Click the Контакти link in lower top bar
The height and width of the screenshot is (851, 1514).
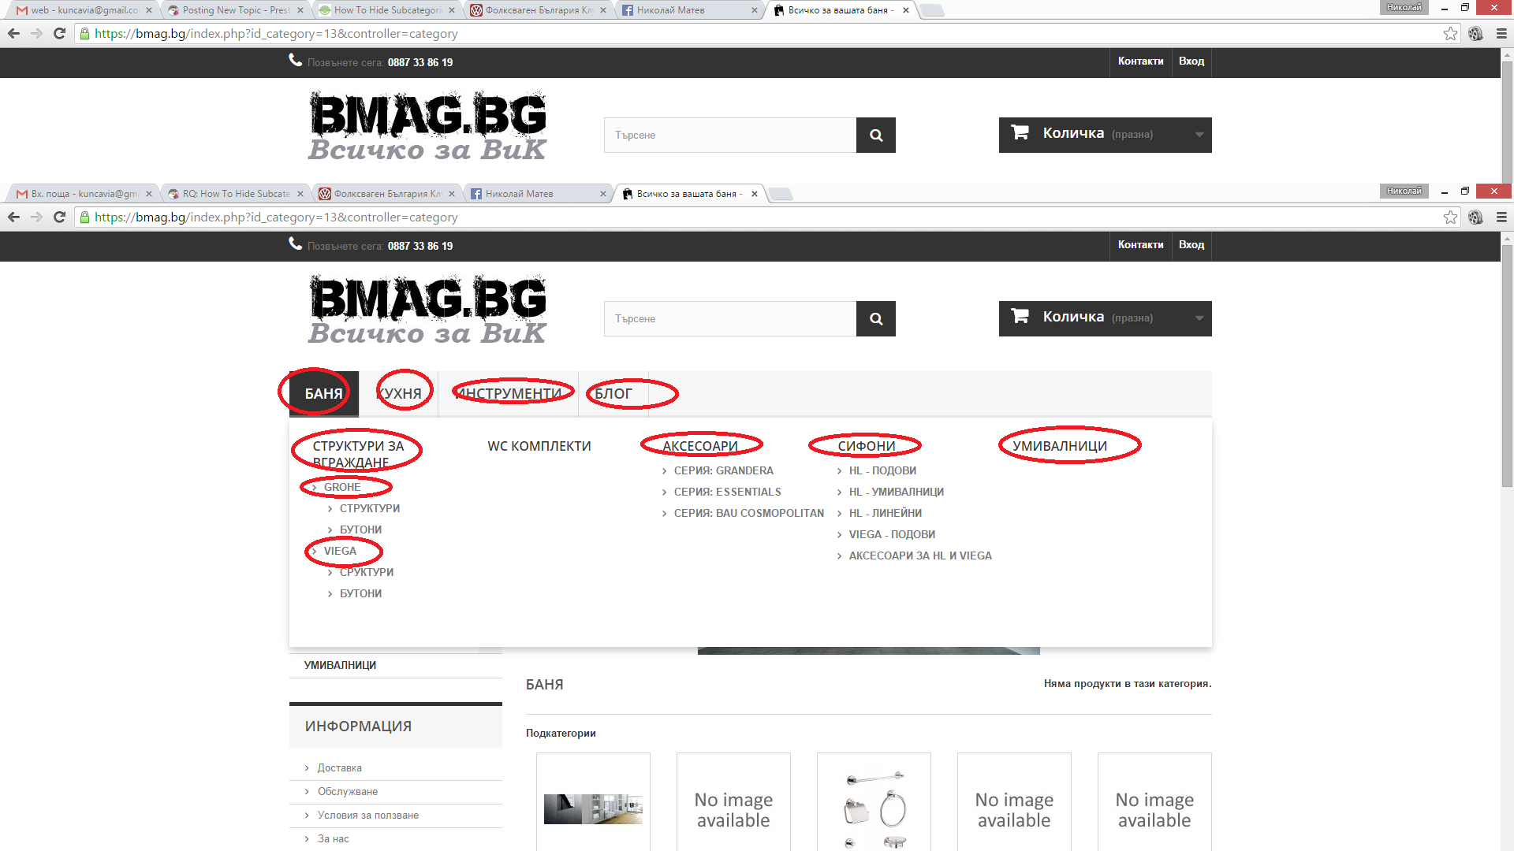click(1140, 245)
